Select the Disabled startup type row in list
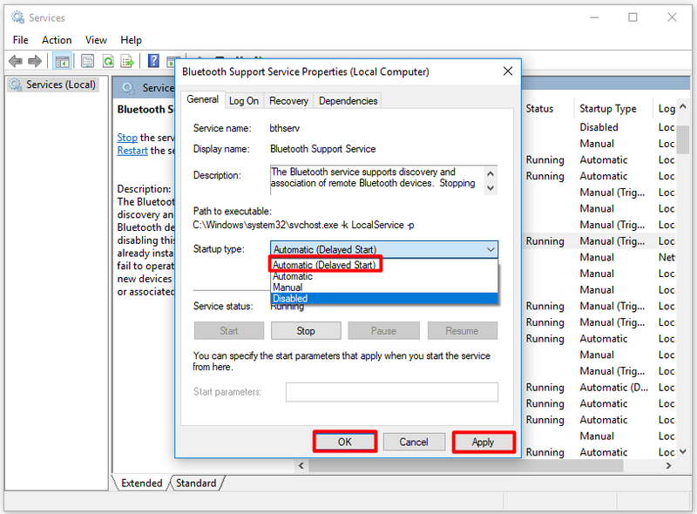This screenshot has width=697, height=514. pyautogui.click(x=599, y=127)
